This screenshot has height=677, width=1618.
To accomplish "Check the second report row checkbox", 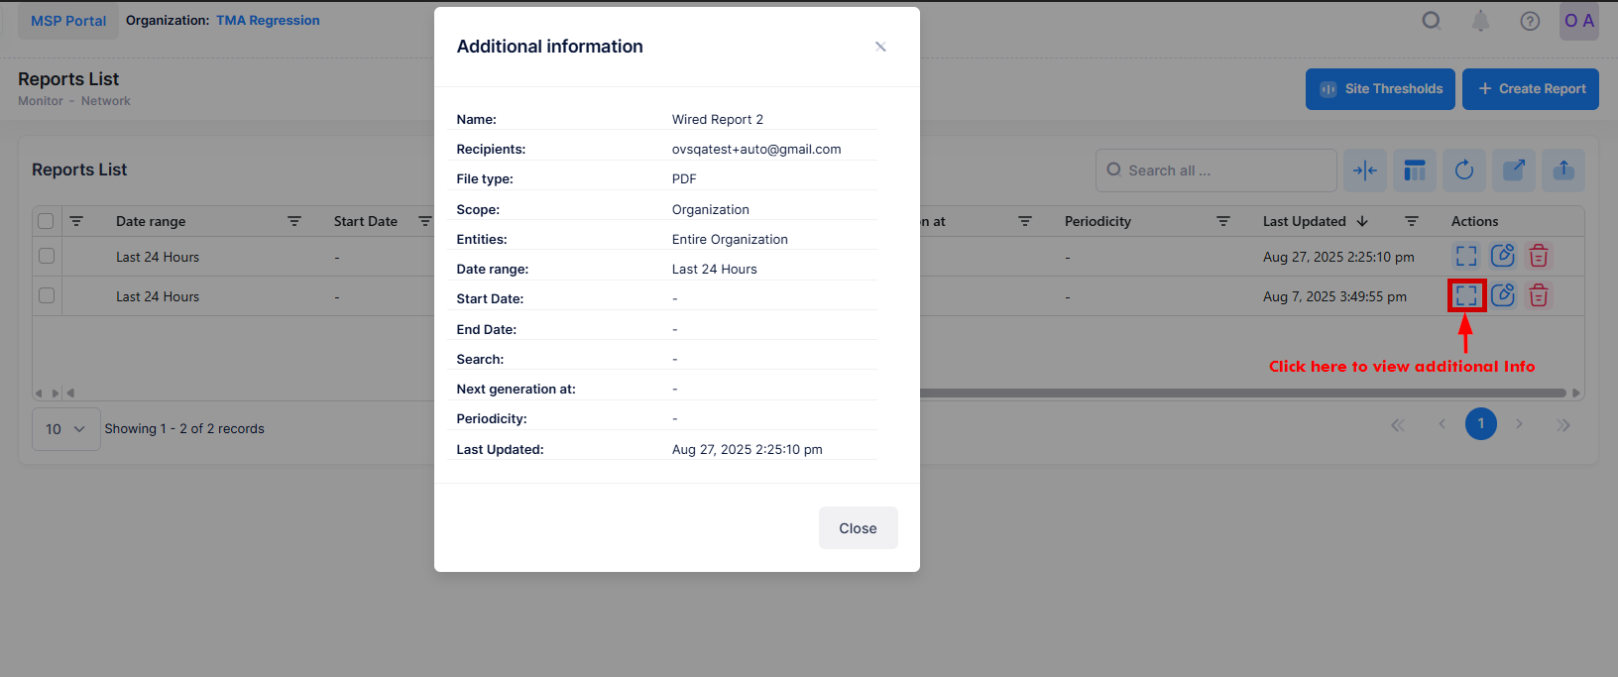I will (x=46, y=295).
